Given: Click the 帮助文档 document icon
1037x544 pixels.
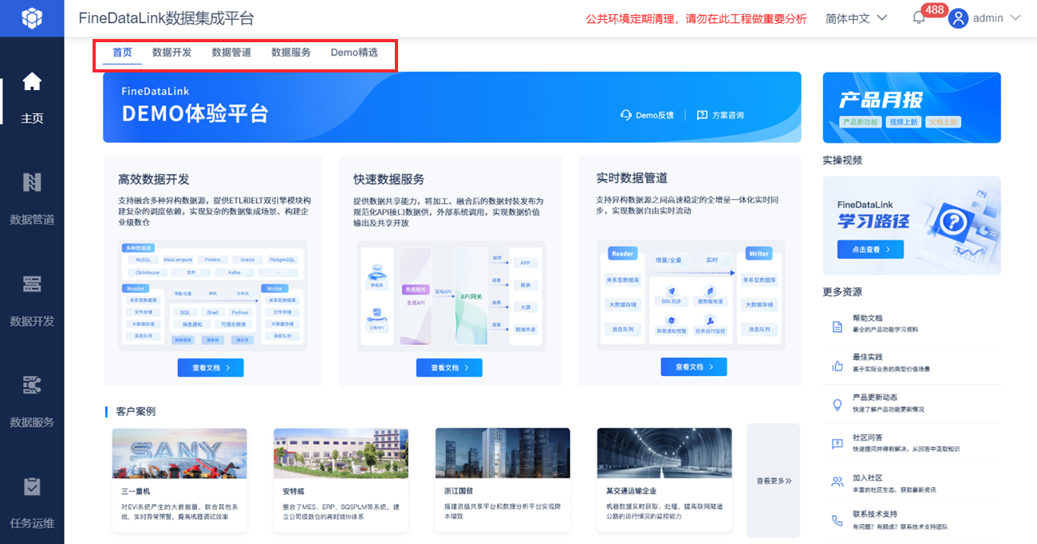Looking at the screenshot, I should click(838, 327).
